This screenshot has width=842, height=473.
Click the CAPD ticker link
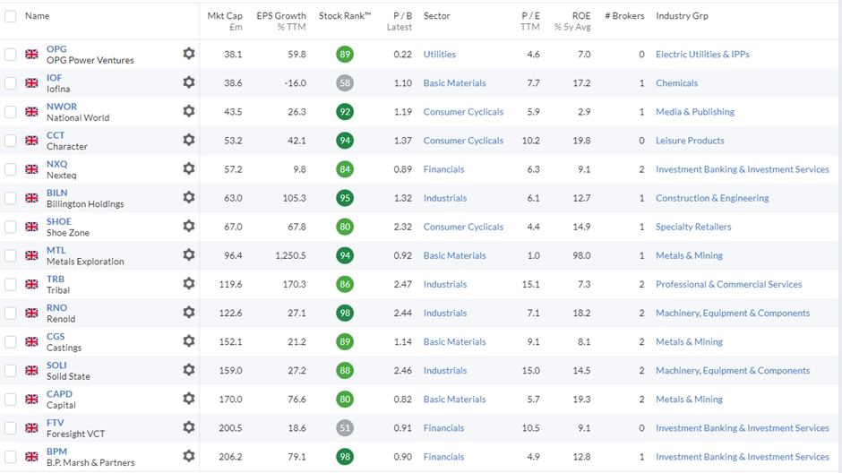coord(59,394)
